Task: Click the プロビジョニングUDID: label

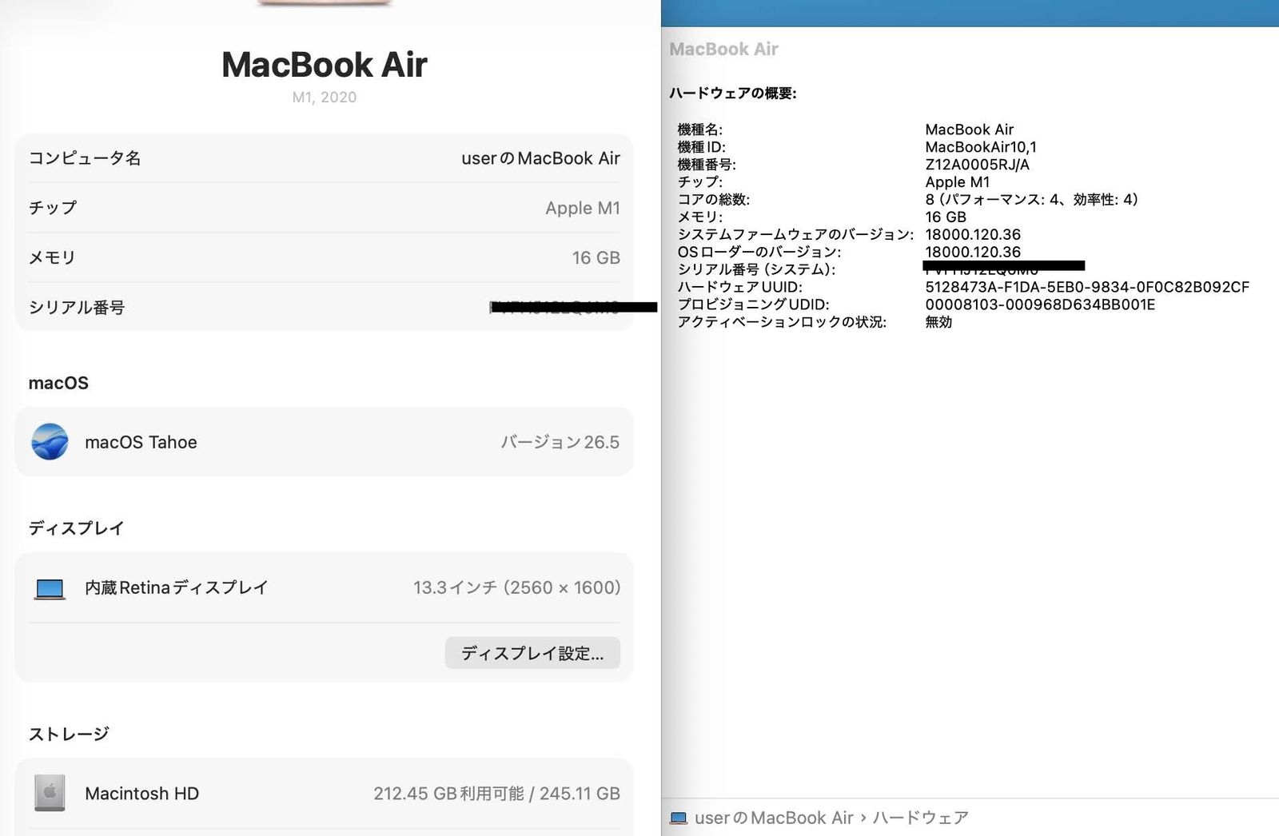Action: pyautogui.click(x=753, y=305)
